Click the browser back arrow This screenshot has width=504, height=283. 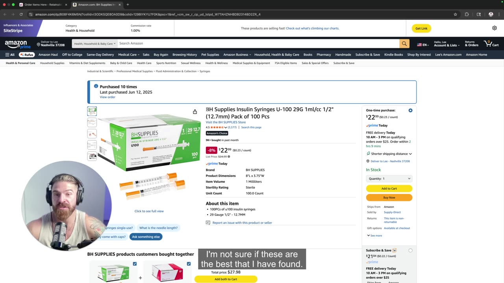[x=5, y=14]
